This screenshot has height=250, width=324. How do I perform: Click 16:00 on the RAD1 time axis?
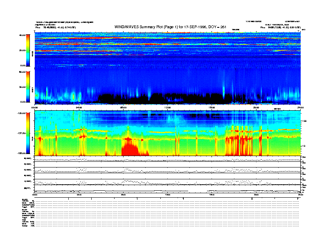(x=212, y=107)
